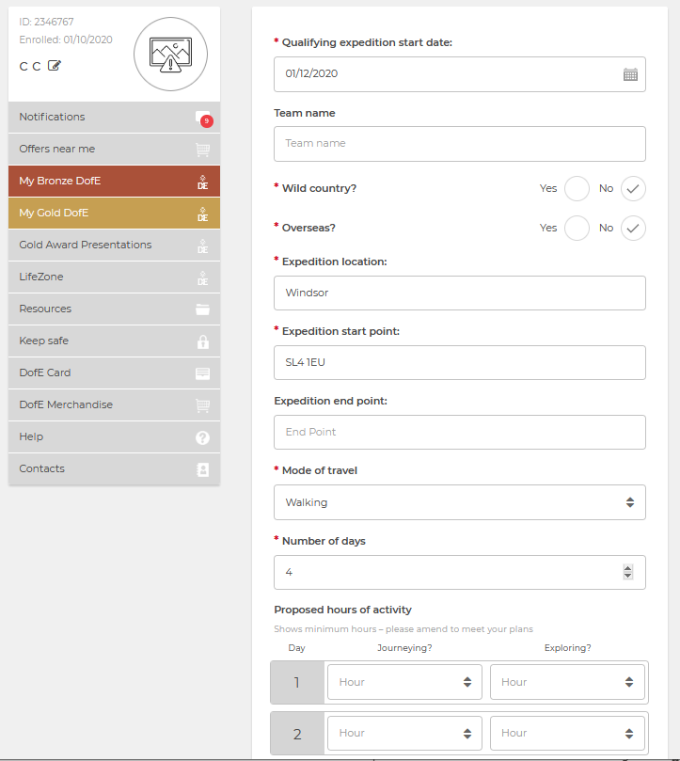
Task: Select No for Overseas
Action: tap(633, 228)
